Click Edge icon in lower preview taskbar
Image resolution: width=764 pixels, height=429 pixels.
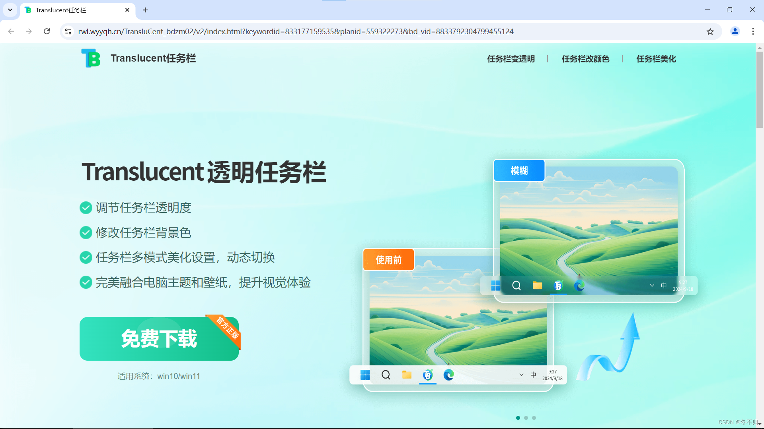click(x=448, y=375)
